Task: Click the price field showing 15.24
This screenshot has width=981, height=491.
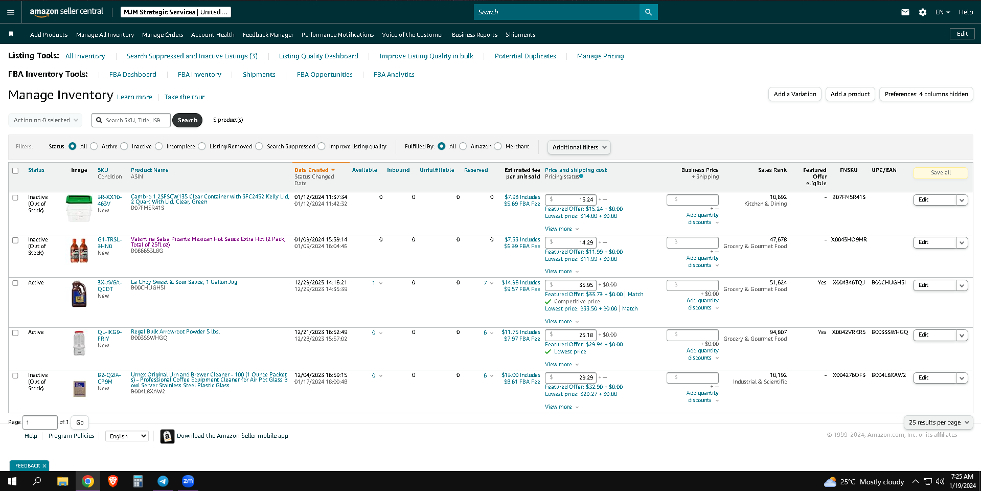Action: 571,200
